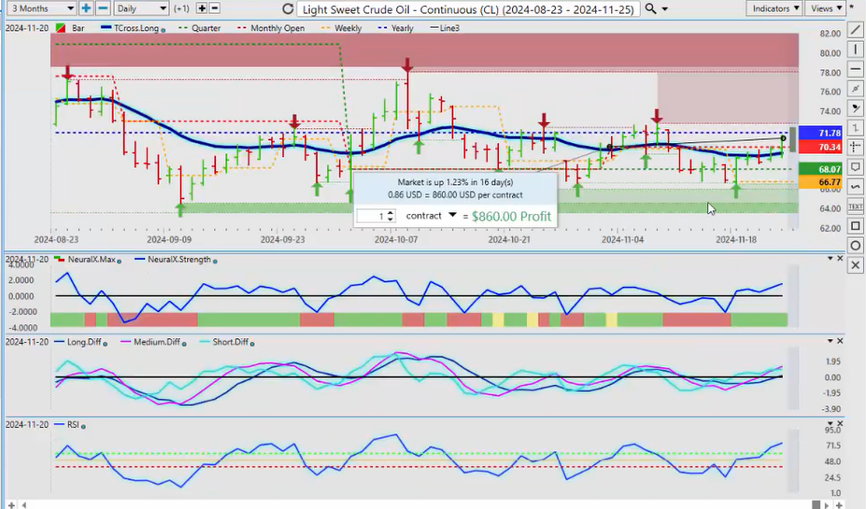Image resolution: width=866 pixels, height=509 pixels.
Task: Toggle the Monthly Open legend line
Action: (277, 28)
